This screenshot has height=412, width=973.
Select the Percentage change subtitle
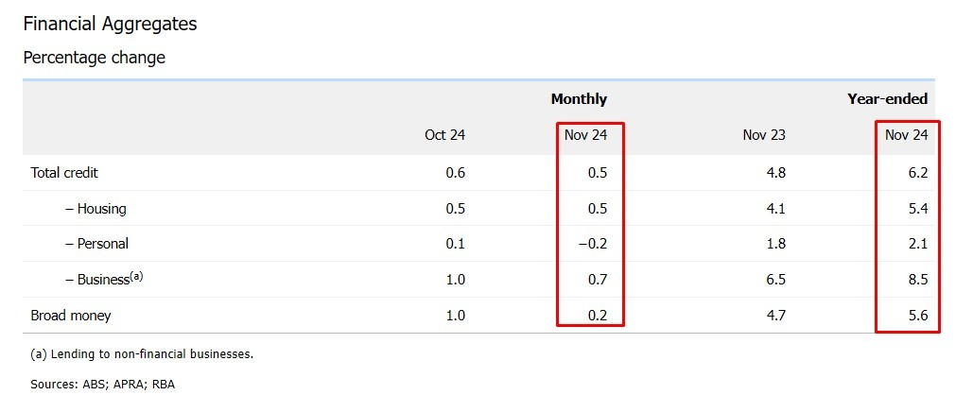click(x=95, y=58)
